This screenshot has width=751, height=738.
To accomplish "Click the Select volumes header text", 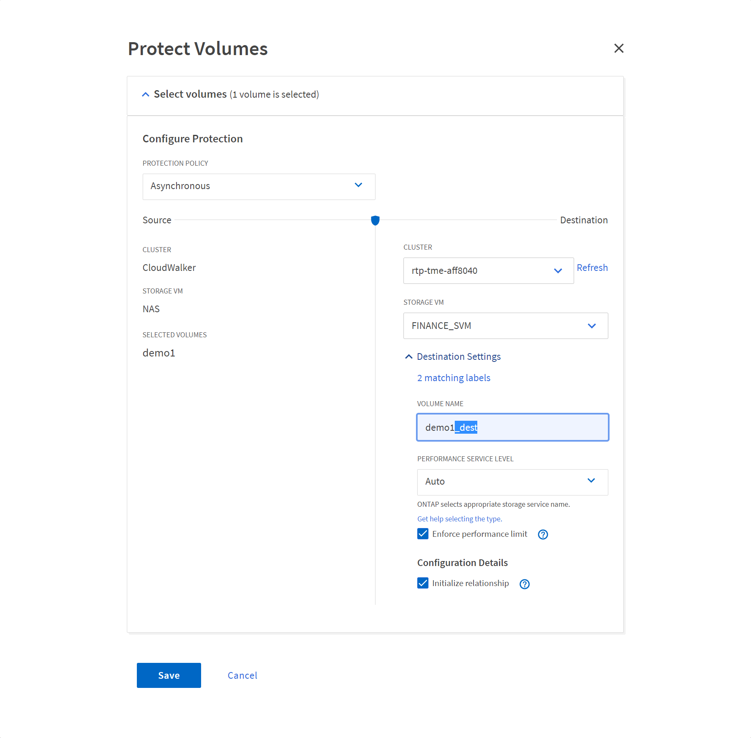I will [x=190, y=94].
